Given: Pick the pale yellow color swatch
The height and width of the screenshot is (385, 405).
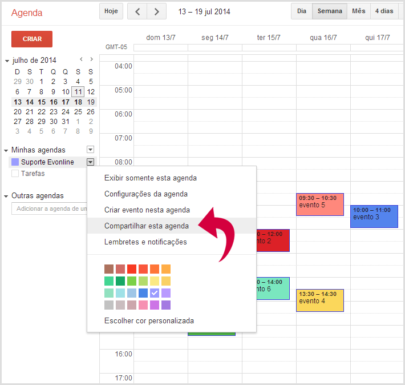Looking at the screenshot, I should (155, 281).
